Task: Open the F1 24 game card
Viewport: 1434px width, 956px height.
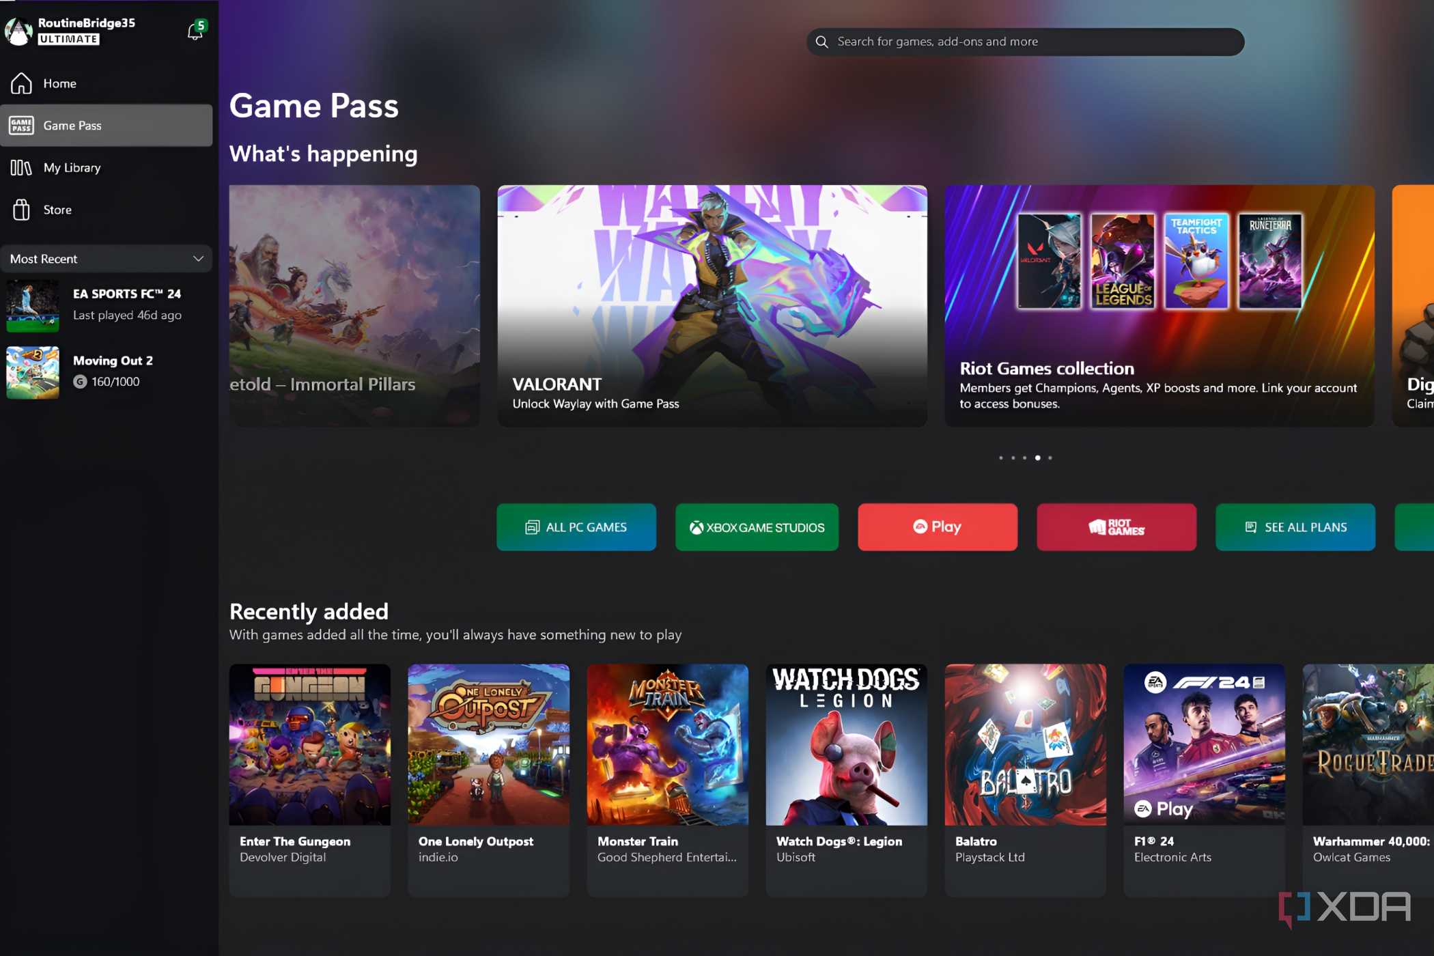Action: (x=1205, y=781)
